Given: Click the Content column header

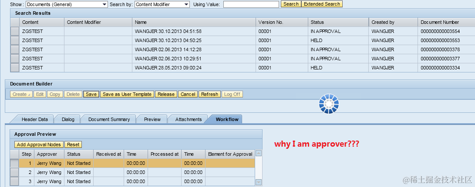Looking at the screenshot, I should pyautogui.click(x=42, y=22).
